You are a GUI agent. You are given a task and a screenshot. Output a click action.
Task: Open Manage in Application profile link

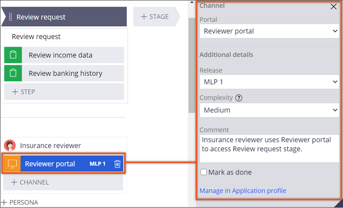[x=243, y=190]
